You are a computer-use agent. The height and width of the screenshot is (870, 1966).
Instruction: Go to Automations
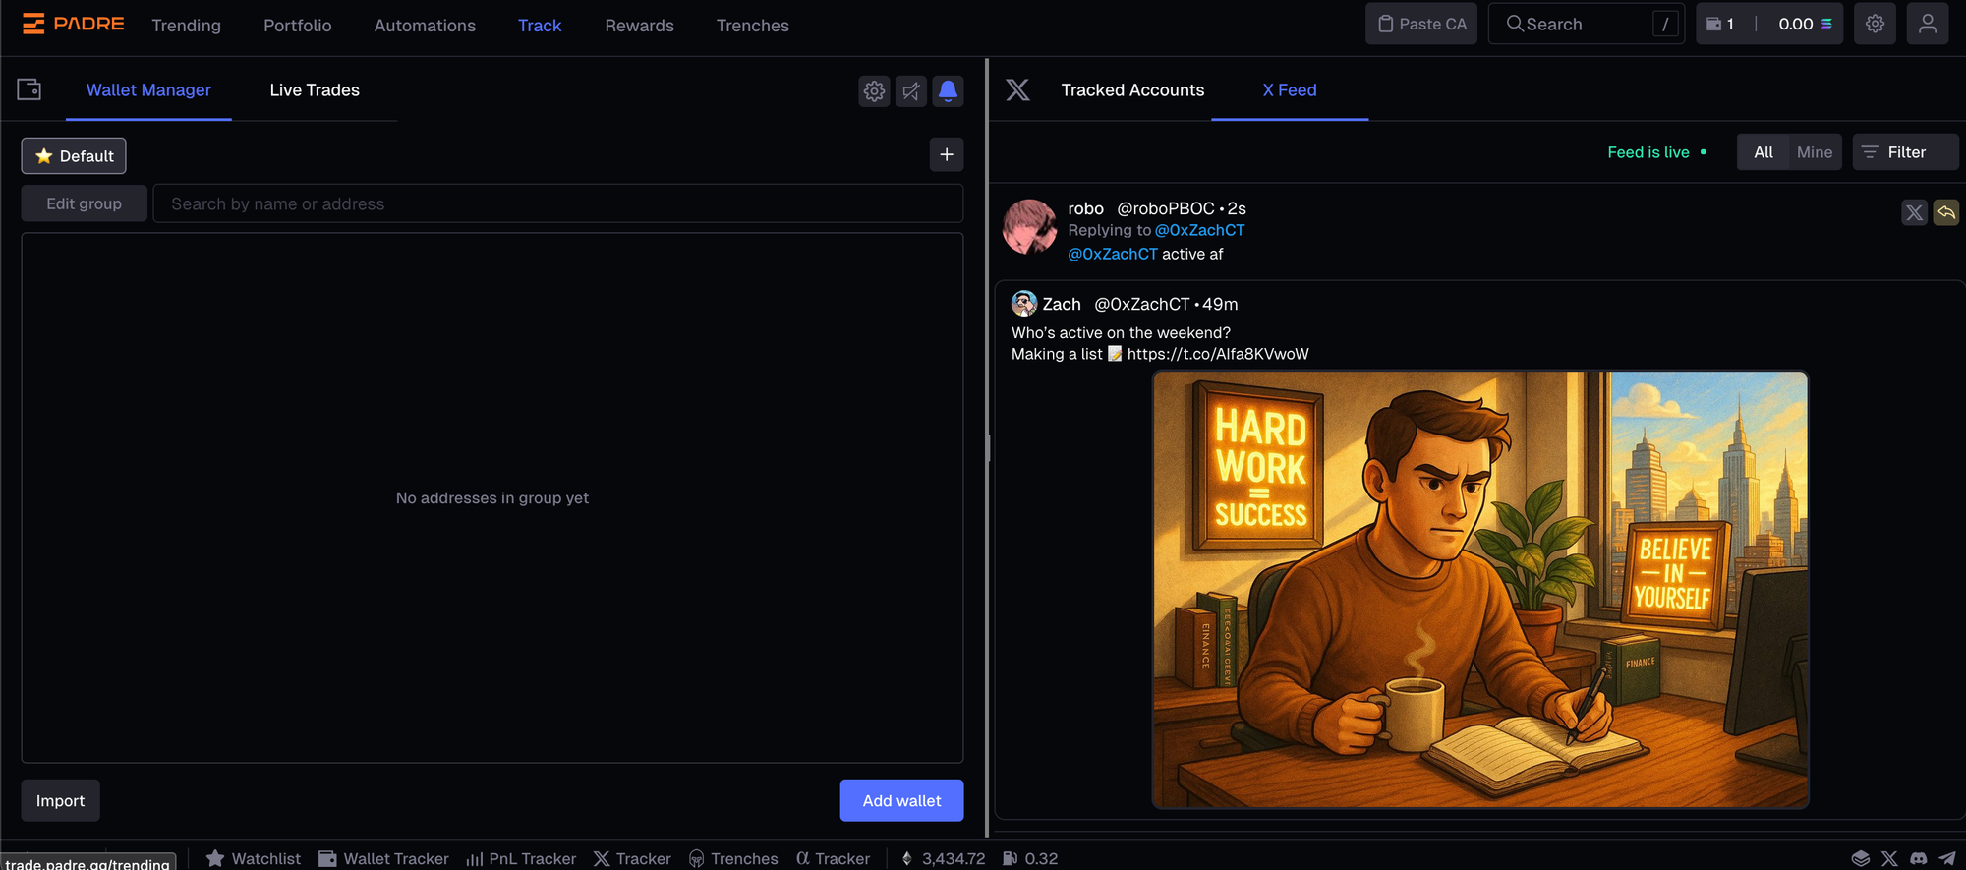click(x=425, y=26)
